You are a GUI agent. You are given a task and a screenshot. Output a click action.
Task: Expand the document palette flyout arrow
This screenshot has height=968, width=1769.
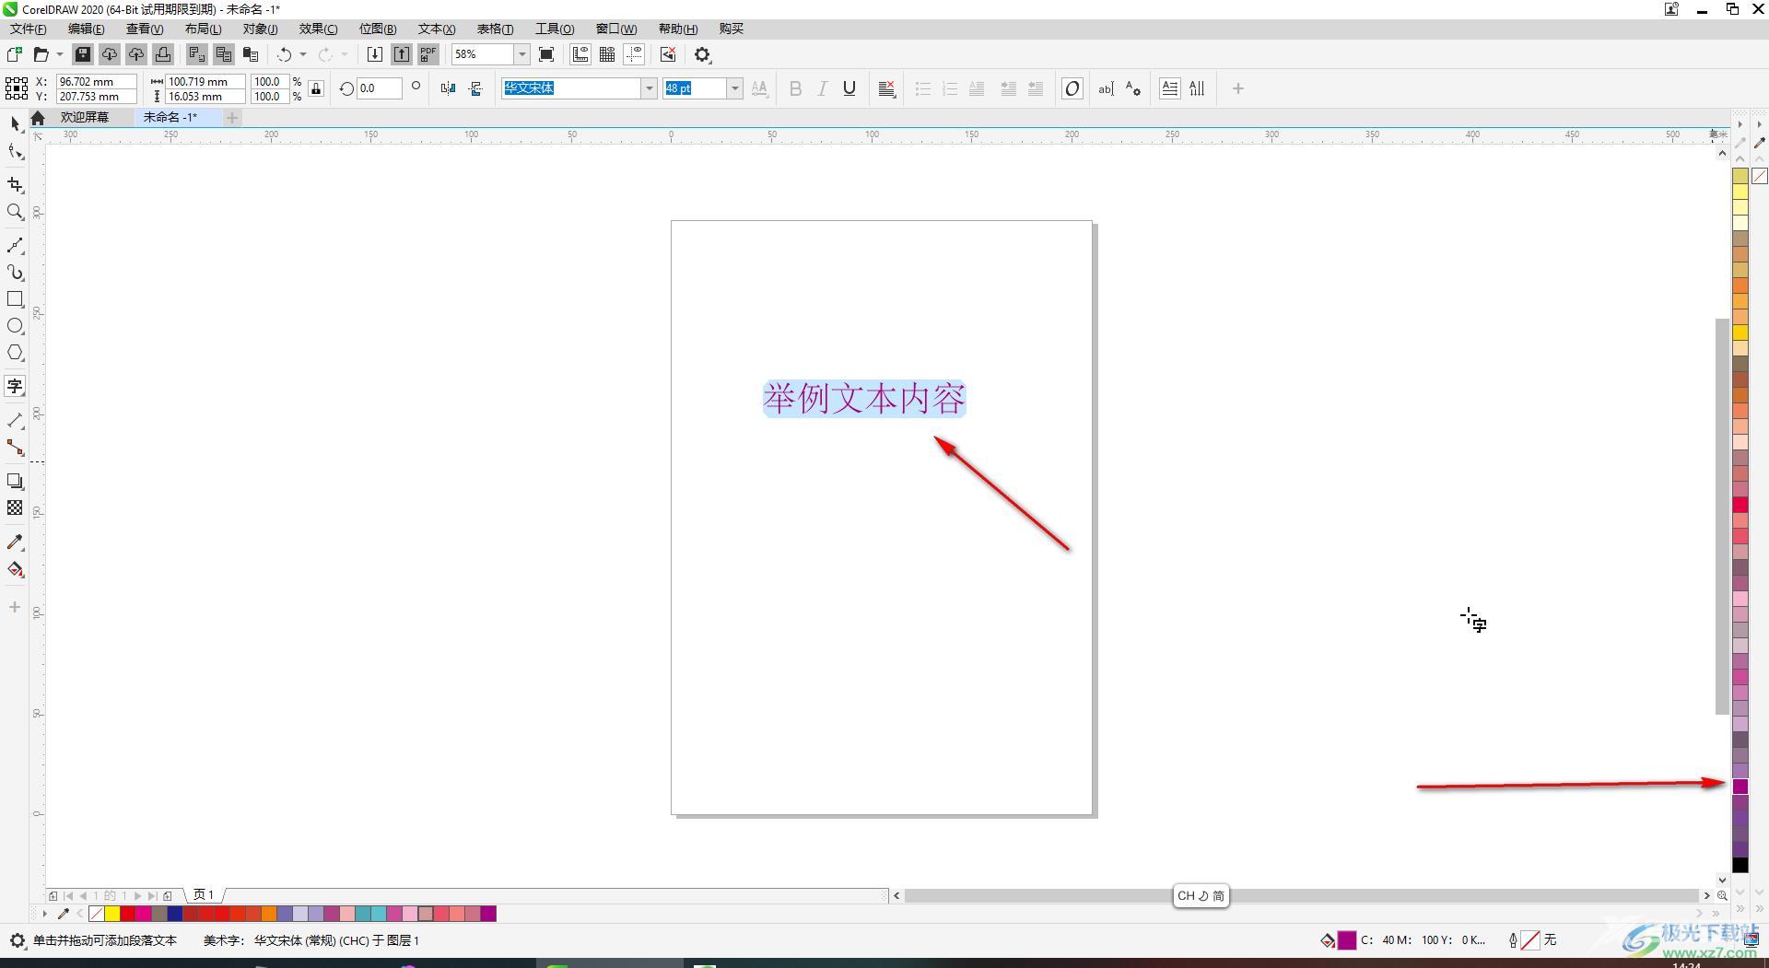click(44, 914)
